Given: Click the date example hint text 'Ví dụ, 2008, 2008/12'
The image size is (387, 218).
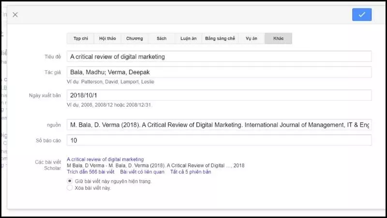Looking at the screenshot, I should (110, 105).
